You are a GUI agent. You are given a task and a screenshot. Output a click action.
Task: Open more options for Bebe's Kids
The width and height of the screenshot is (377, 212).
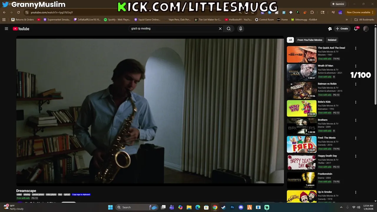pos(356,102)
